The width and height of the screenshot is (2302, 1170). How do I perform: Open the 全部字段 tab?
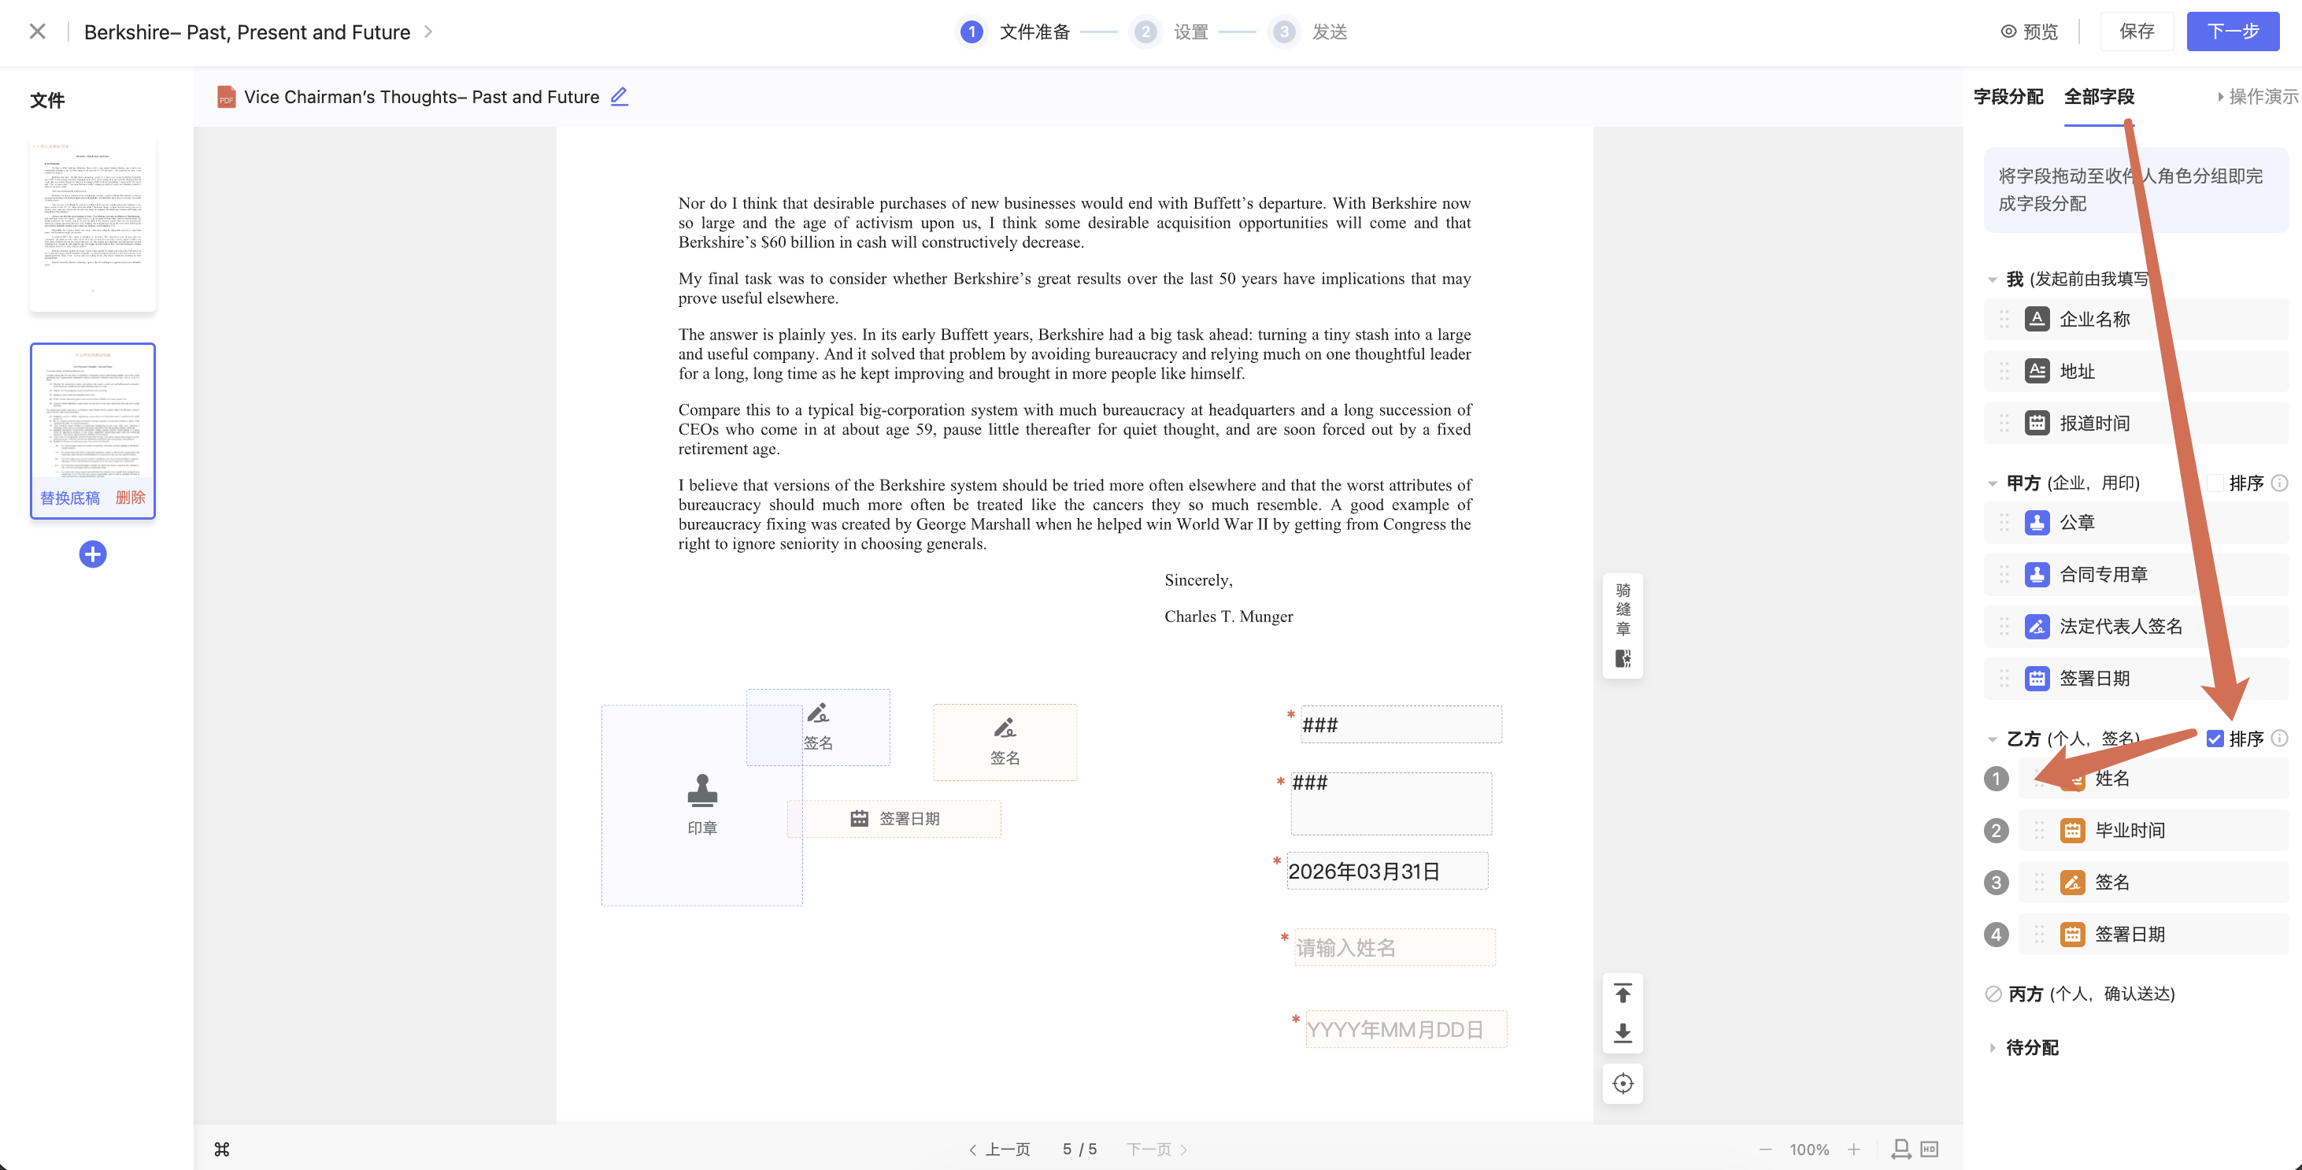(2098, 97)
